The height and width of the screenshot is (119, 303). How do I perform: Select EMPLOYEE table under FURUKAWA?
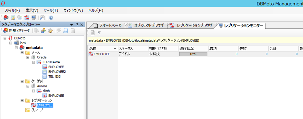[x=56, y=67]
